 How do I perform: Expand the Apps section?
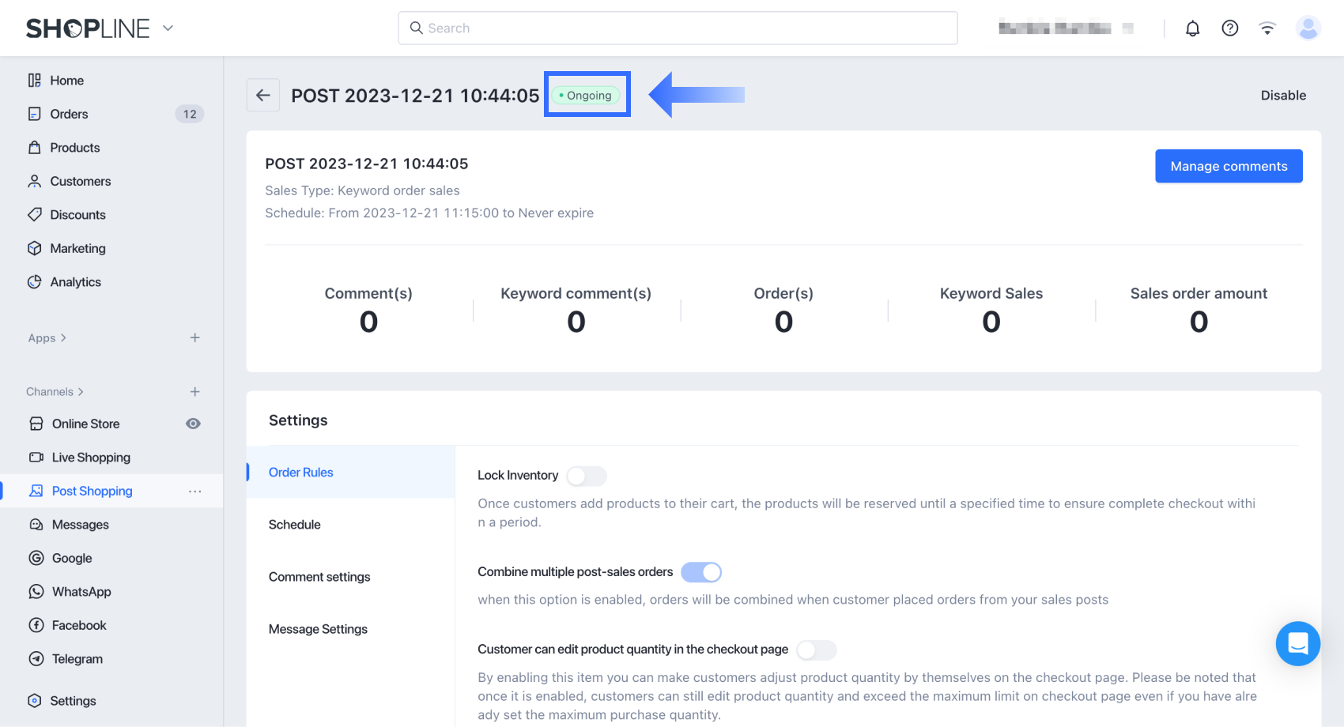coord(47,338)
